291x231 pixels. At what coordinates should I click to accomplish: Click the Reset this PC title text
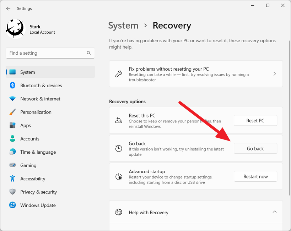(142, 116)
